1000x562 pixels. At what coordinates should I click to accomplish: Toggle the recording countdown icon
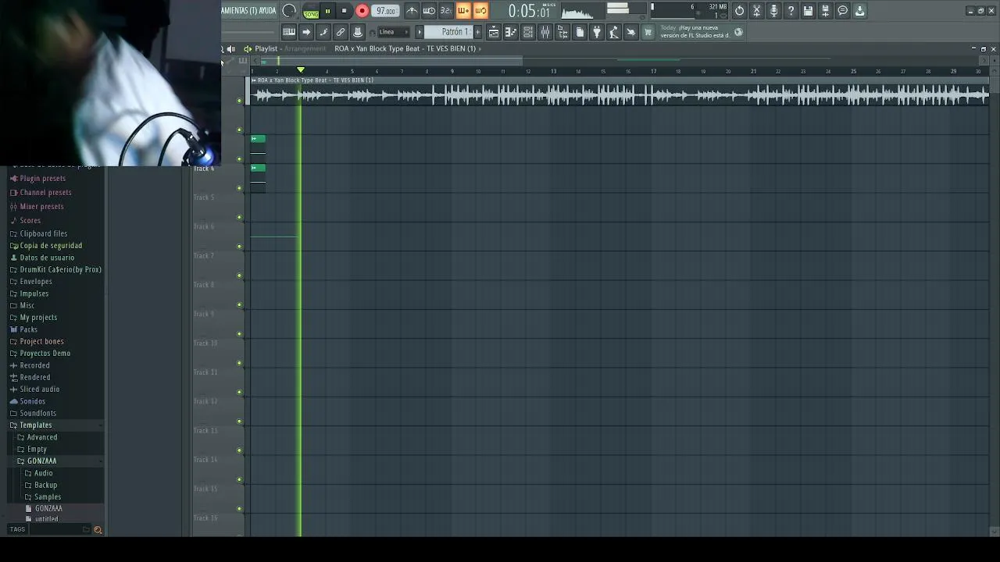pos(446,11)
